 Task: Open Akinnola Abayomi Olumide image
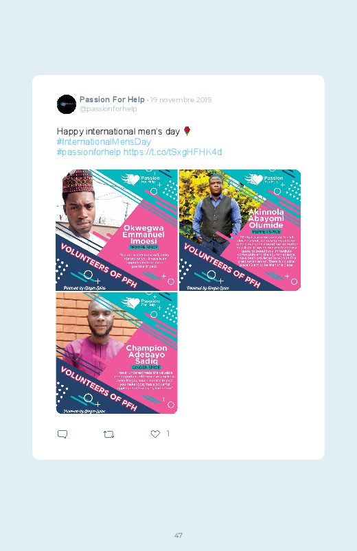click(240, 230)
